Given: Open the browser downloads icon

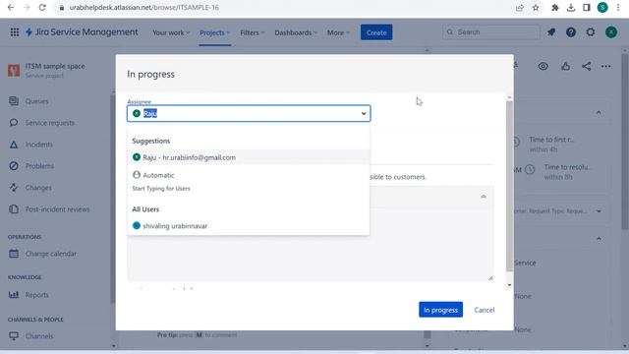Looking at the screenshot, I should [x=571, y=8].
